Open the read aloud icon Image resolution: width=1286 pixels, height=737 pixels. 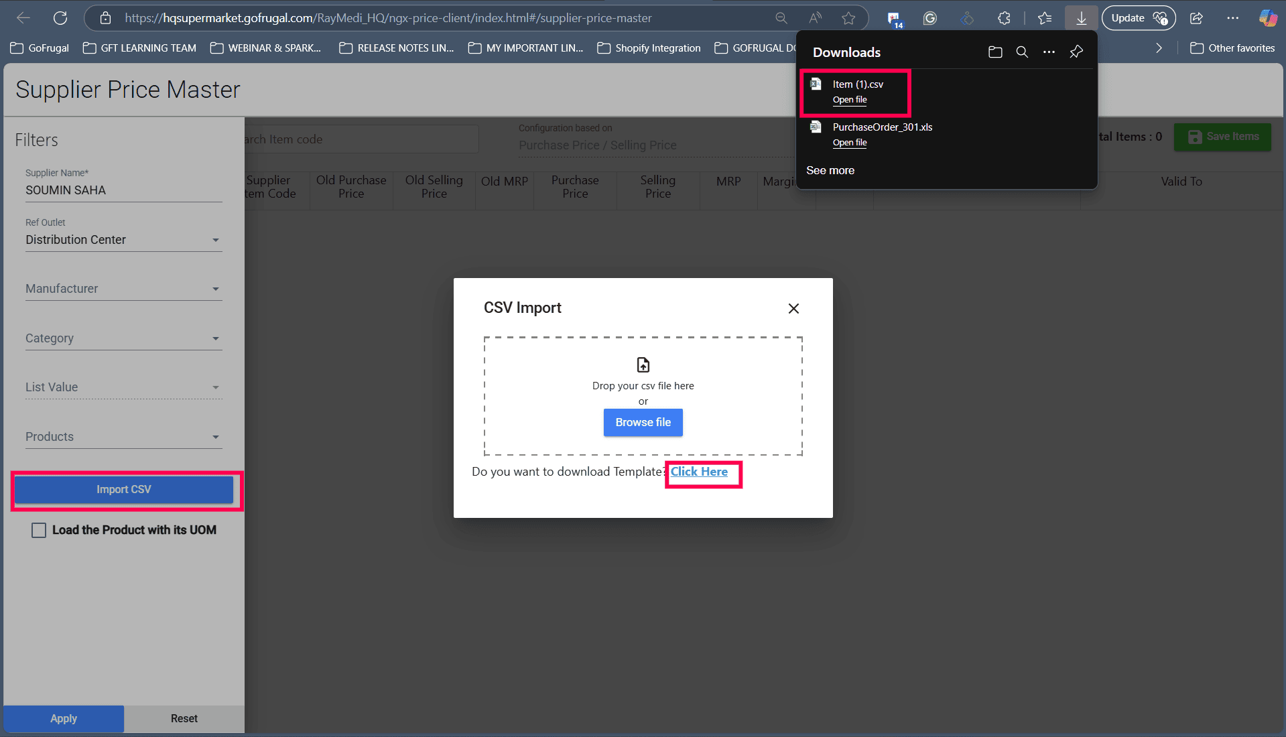click(815, 18)
